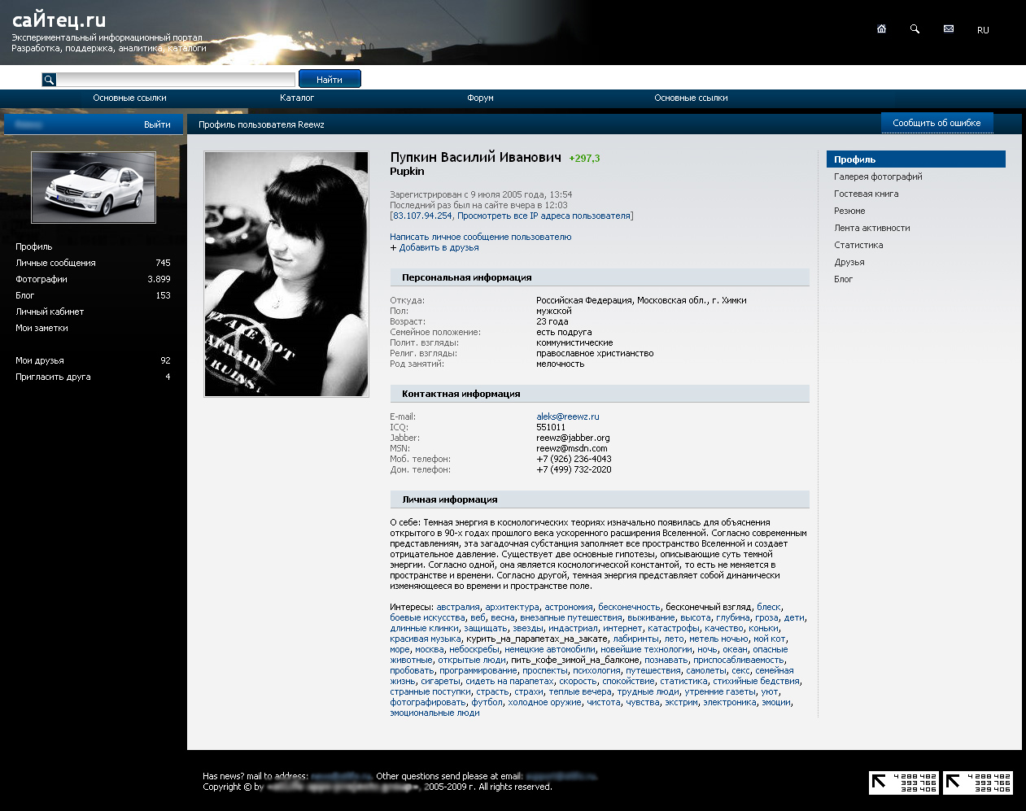Open Лента активности in right menu
This screenshot has height=811, width=1026.
click(871, 228)
